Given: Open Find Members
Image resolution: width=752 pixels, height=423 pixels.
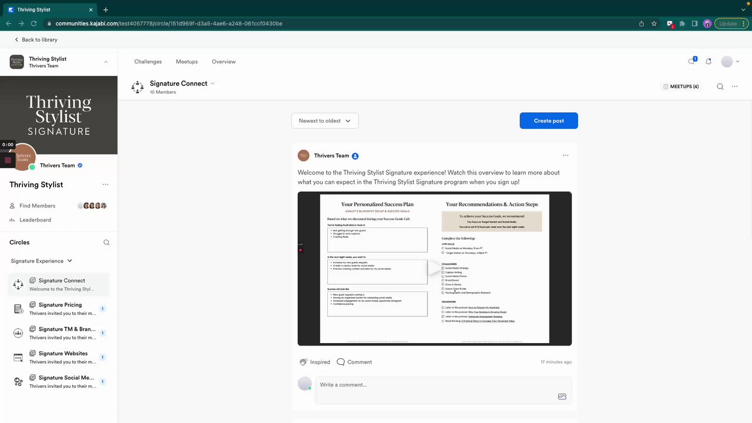Looking at the screenshot, I should click(x=38, y=206).
